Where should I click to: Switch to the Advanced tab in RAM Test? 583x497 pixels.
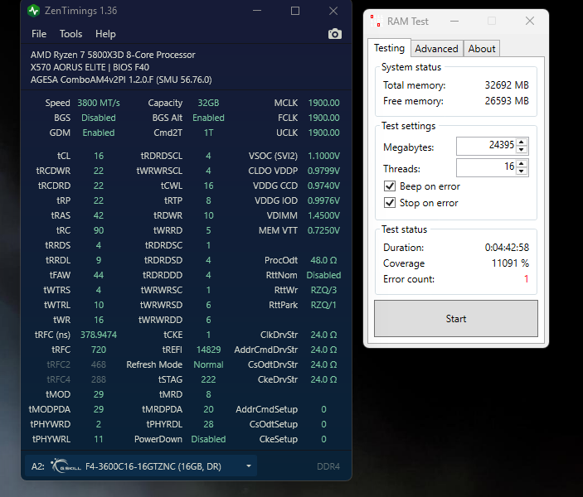click(x=436, y=49)
